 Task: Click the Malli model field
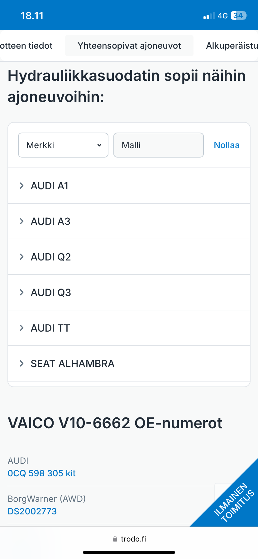pos(158,145)
